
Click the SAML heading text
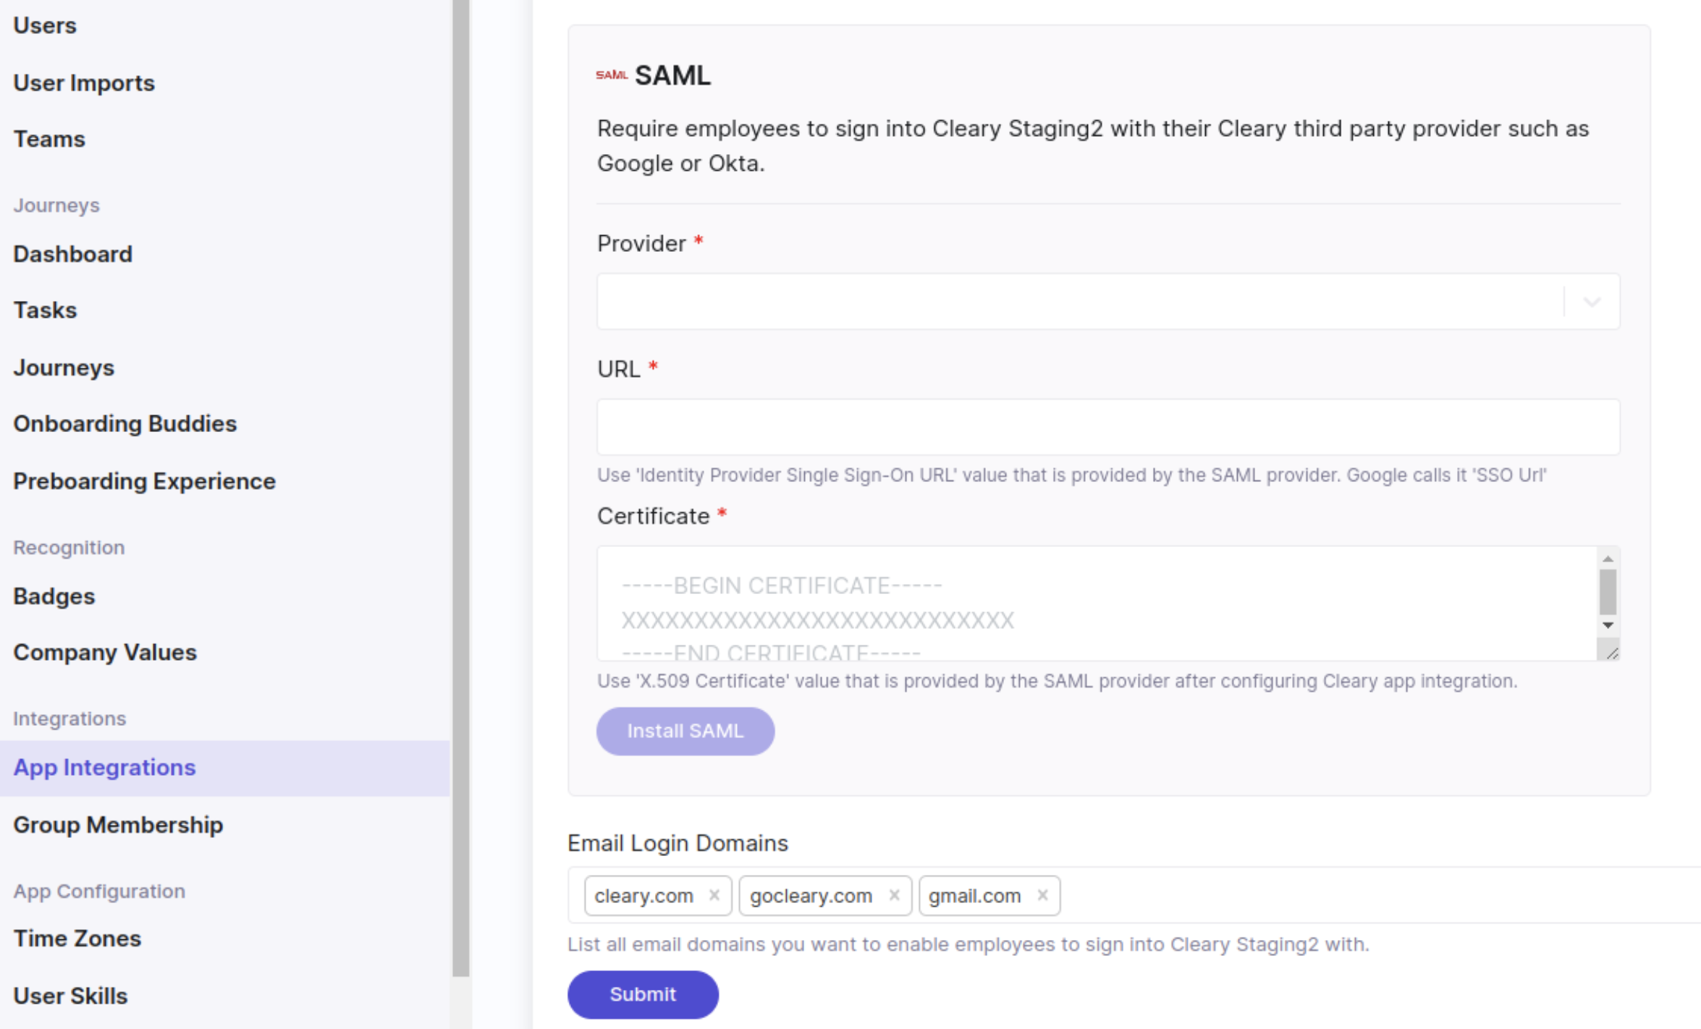click(x=672, y=75)
